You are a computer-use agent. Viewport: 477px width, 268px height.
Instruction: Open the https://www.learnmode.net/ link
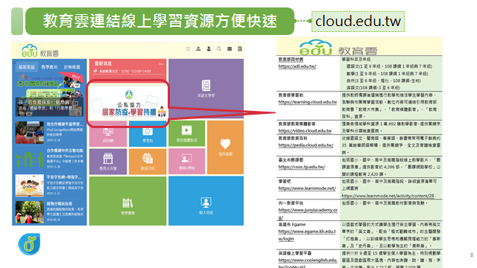coord(307,188)
